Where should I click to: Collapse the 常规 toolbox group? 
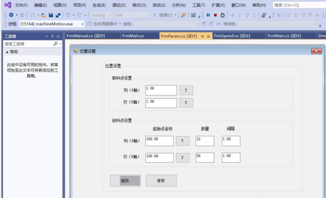(7, 52)
